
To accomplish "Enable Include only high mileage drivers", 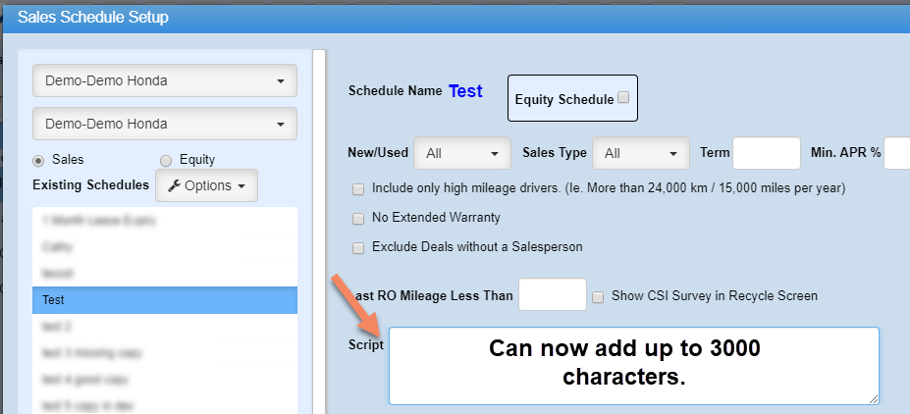I will point(358,187).
